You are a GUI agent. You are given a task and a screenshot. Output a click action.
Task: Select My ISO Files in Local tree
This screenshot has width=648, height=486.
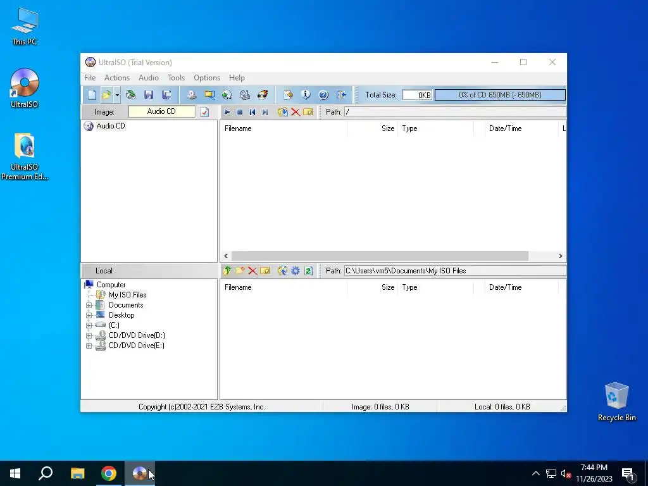pyautogui.click(x=127, y=295)
